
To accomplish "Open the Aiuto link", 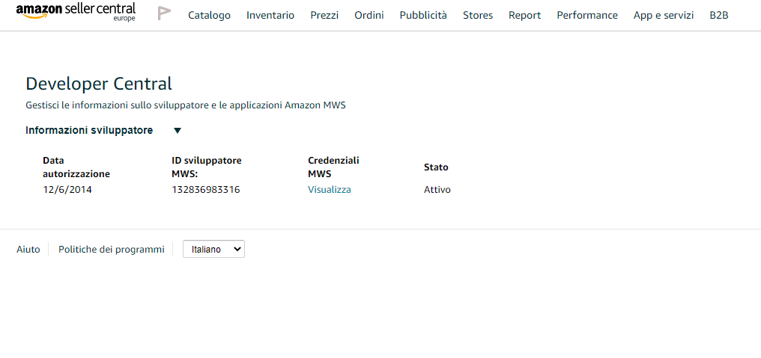I will click(x=28, y=250).
